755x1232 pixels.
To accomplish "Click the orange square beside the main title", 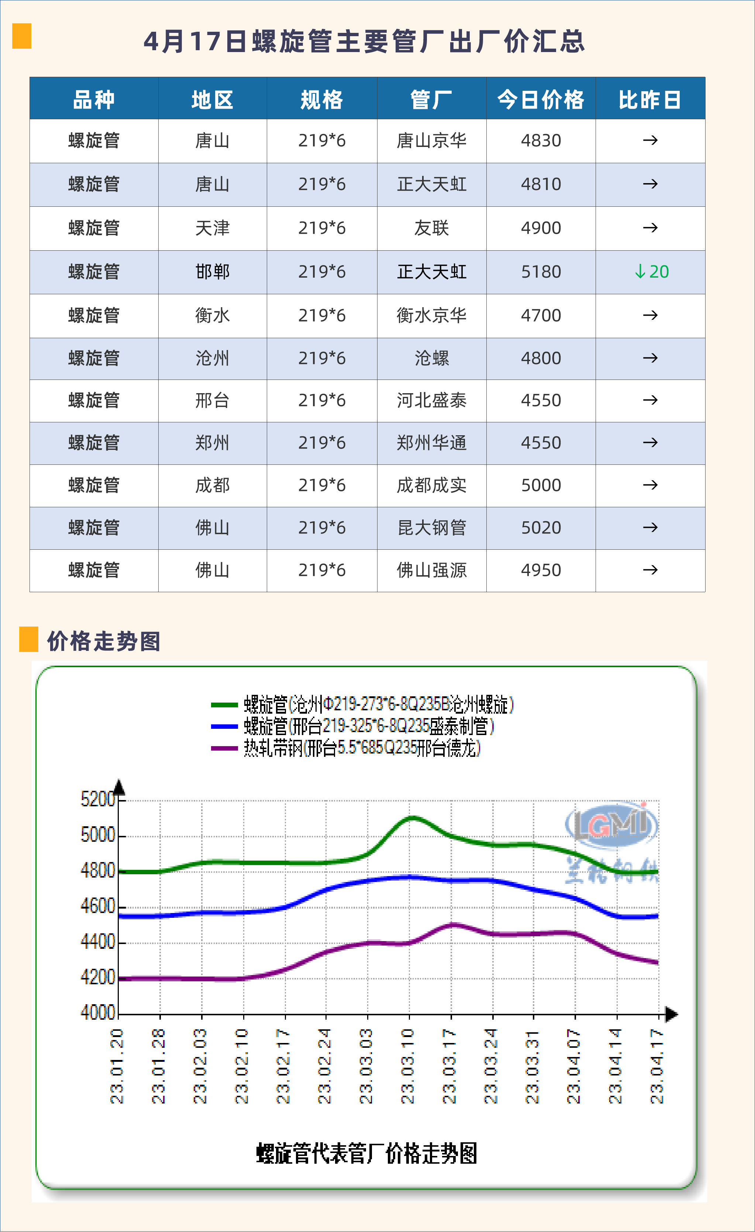I will click(21, 36).
